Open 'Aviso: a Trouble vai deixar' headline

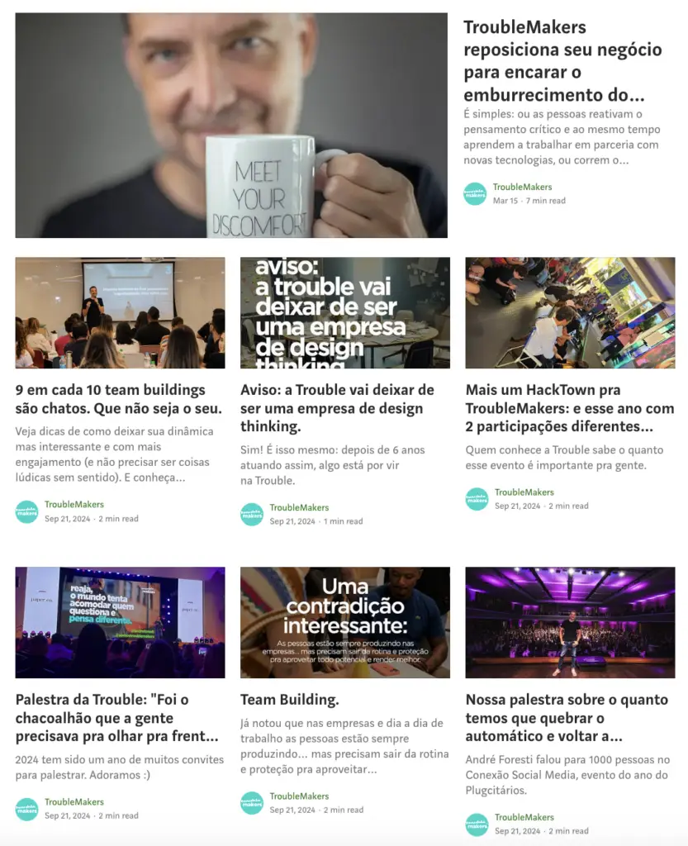(x=338, y=408)
